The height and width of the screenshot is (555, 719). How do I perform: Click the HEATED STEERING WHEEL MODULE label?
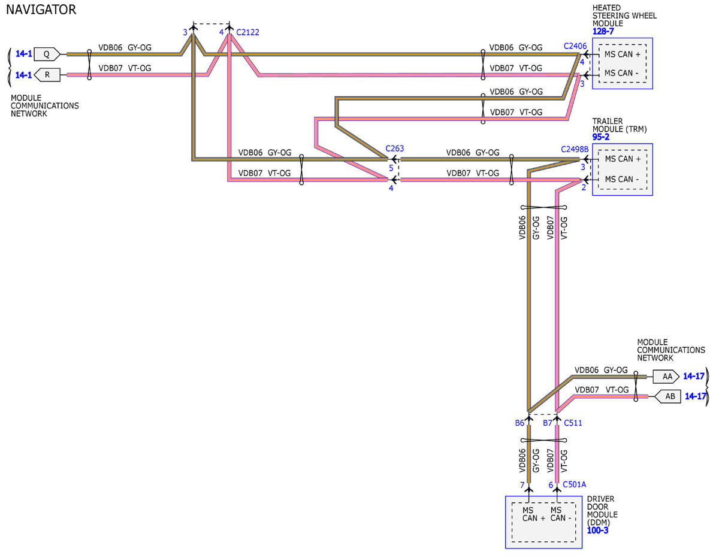coord(624,16)
